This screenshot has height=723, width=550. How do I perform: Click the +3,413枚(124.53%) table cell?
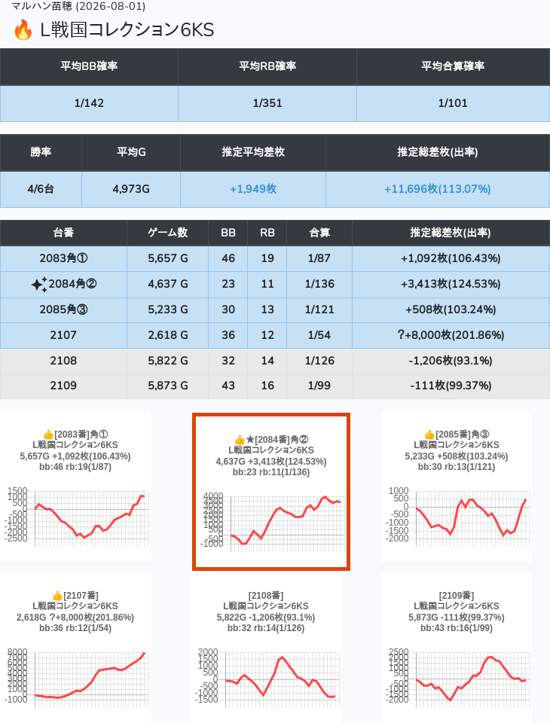(451, 284)
